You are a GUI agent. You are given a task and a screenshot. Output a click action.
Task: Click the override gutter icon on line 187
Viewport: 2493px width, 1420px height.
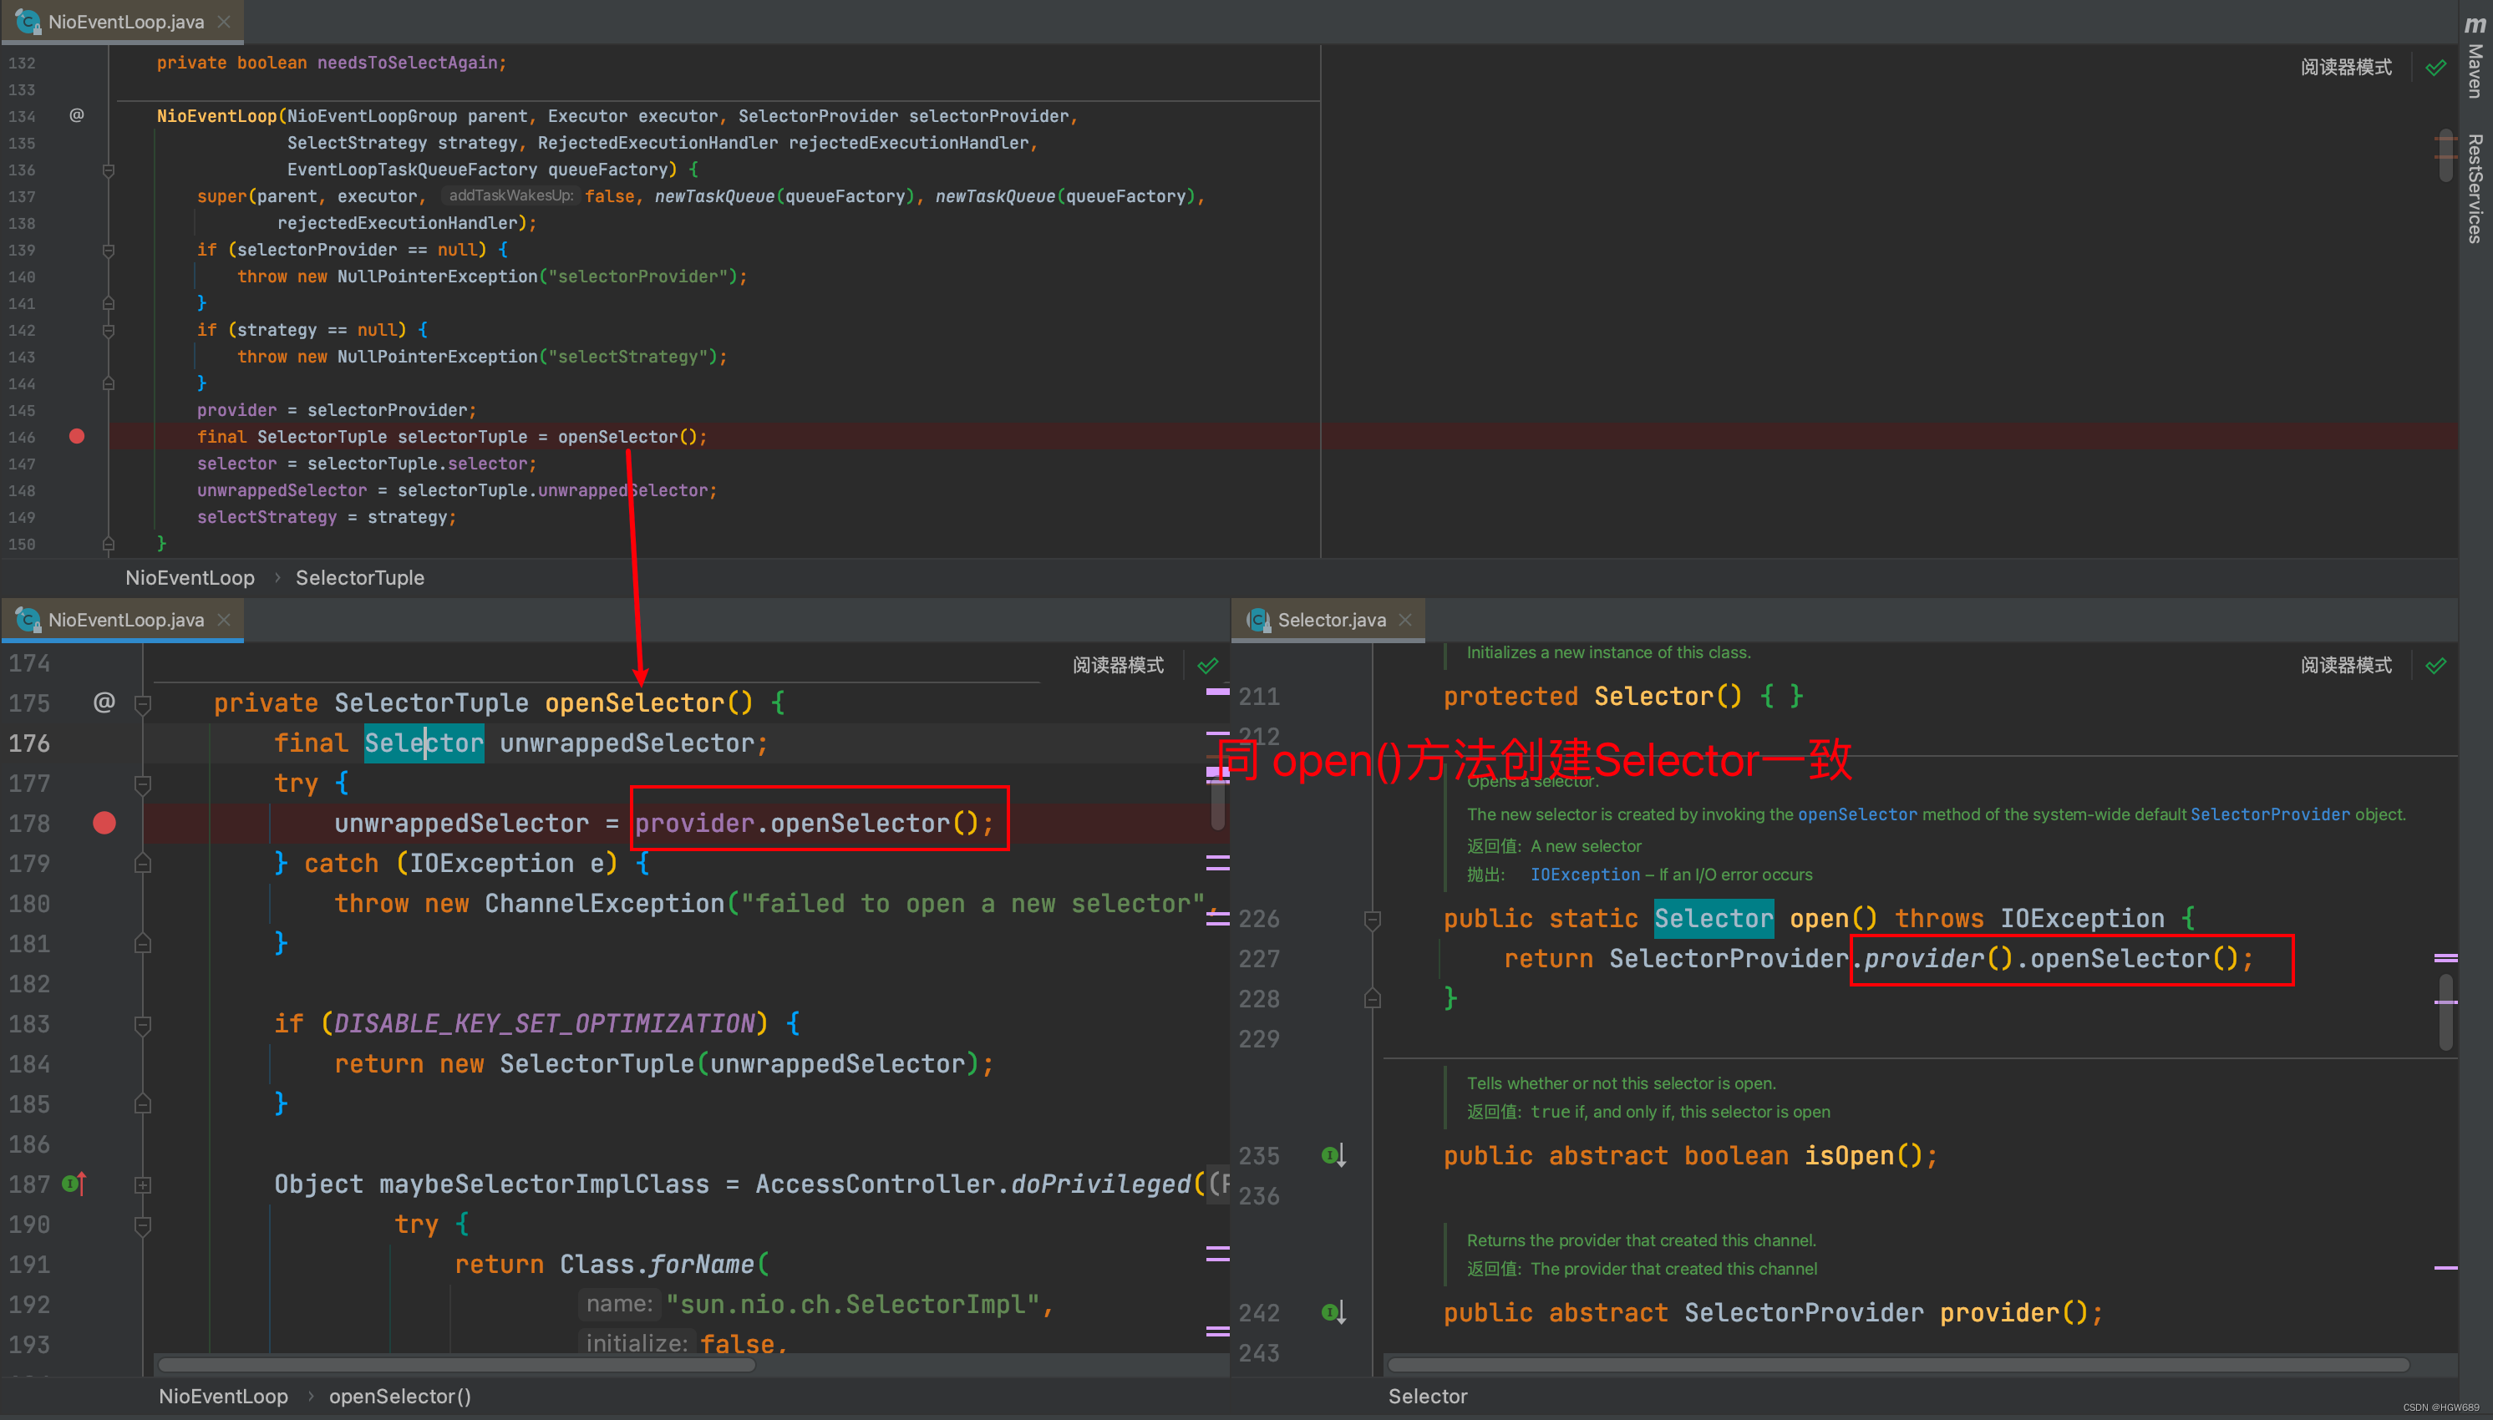click(x=75, y=1183)
